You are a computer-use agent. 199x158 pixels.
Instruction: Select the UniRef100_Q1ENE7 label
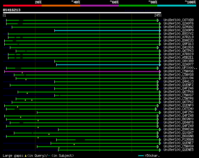[178, 143]
